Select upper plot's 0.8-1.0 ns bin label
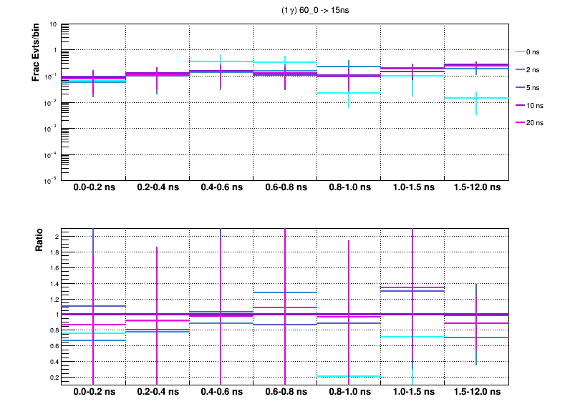The image size is (570, 409). pyautogui.click(x=349, y=188)
